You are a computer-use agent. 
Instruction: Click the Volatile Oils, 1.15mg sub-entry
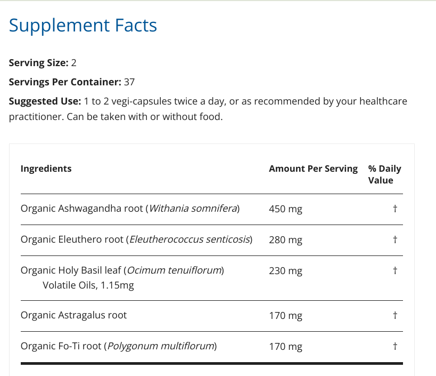[x=88, y=285]
